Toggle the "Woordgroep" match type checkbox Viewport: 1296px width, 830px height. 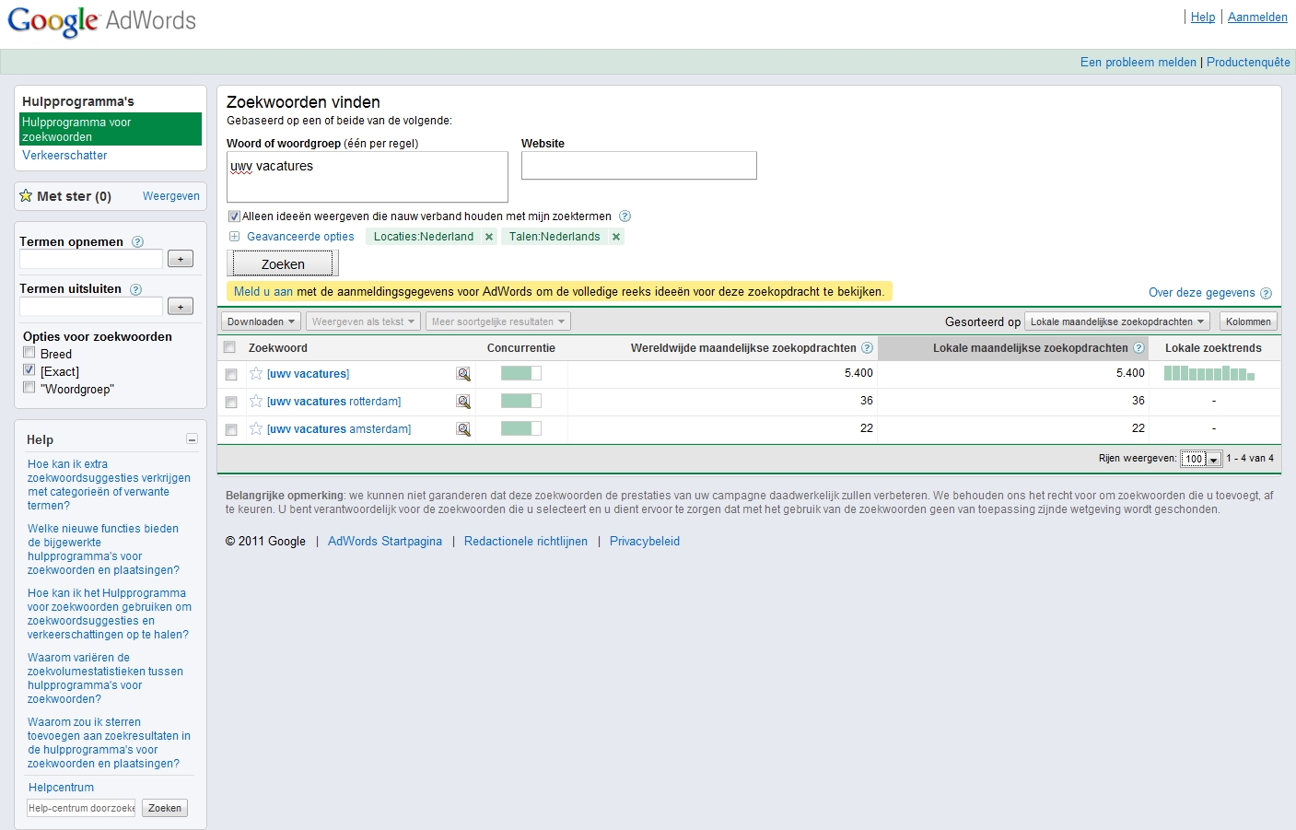pyautogui.click(x=29, y=388)
